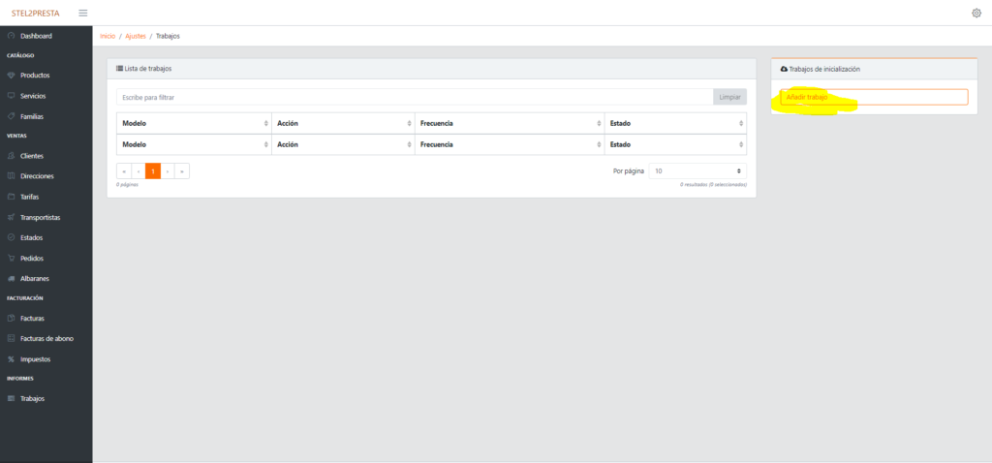The width and height of the screenshot is (992, 463).
Task: Click the Ajustes breadcrumb link
Action: pyautogui.click(x=136, y=36)
